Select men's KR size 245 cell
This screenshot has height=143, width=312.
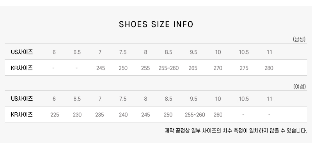point(101,68)
